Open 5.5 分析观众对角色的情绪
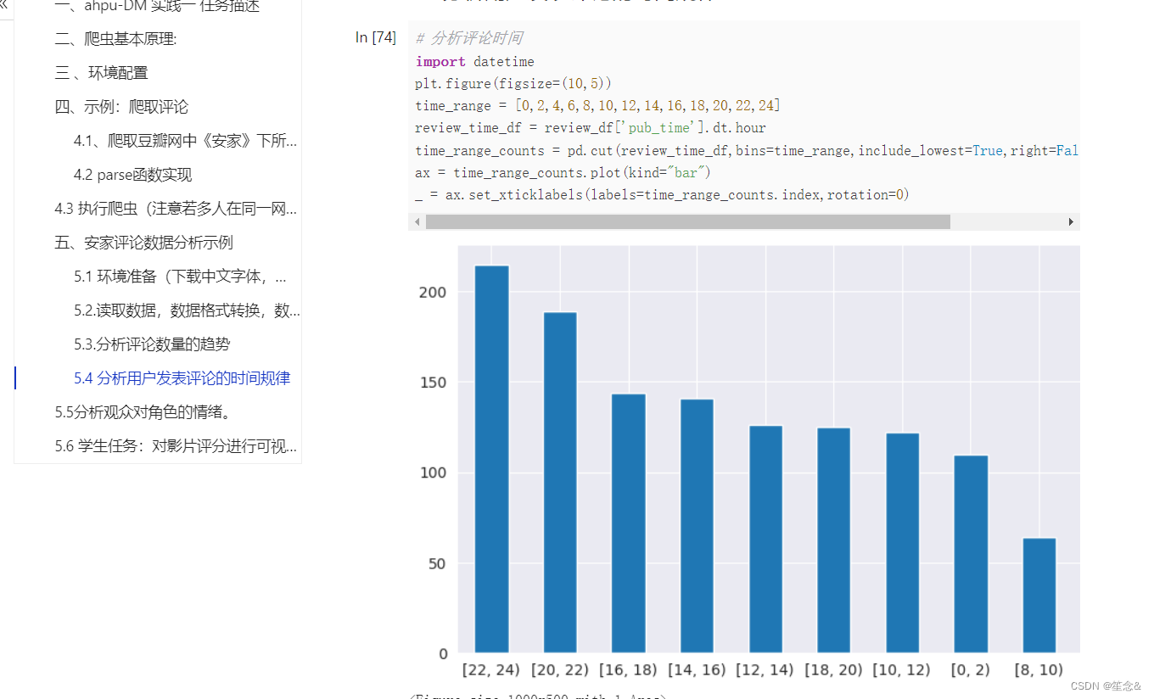This screenshot has height=699, width=1154. pyautogui.click(x=143, y=412)
